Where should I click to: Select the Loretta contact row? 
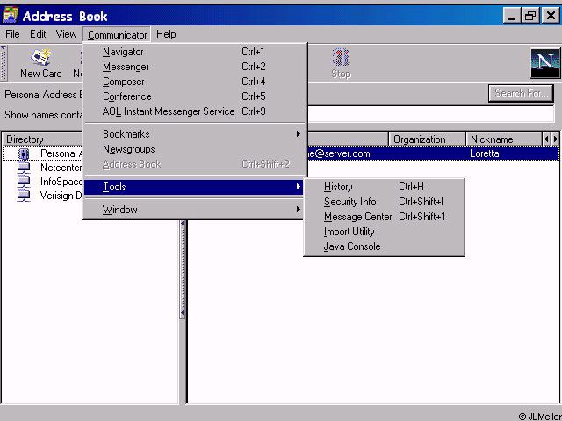(434, 153)
